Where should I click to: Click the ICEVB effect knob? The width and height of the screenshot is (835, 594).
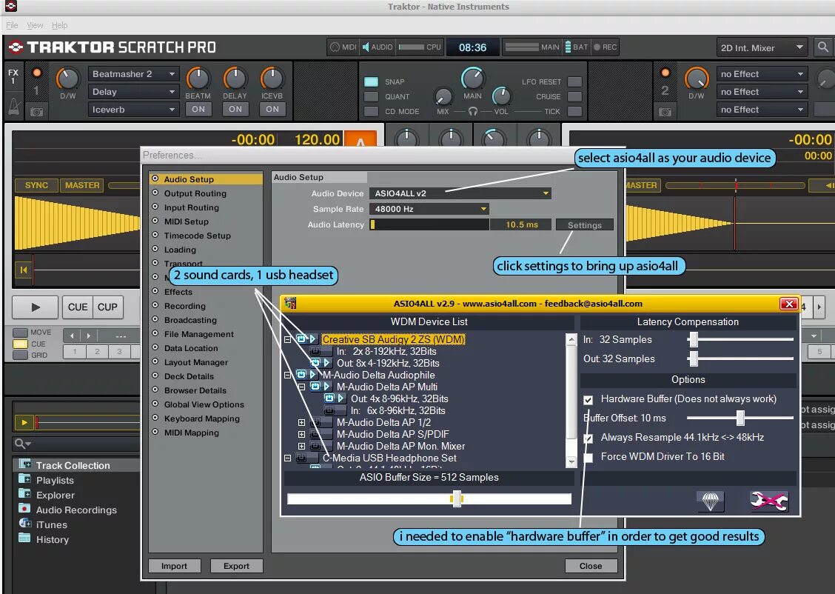(272, 79)
